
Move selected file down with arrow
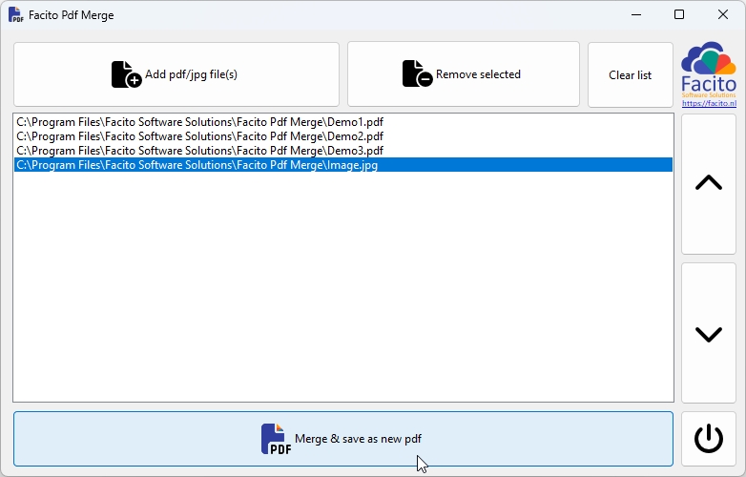[x=709, y=334]
